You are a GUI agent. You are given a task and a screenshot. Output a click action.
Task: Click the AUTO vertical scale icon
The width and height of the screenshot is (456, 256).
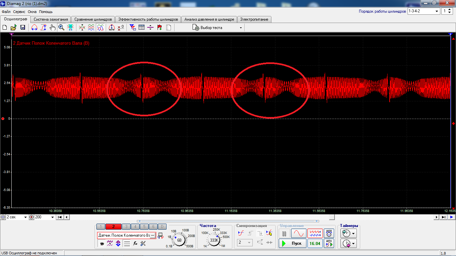pyautogui.click(x=112, y=28)
